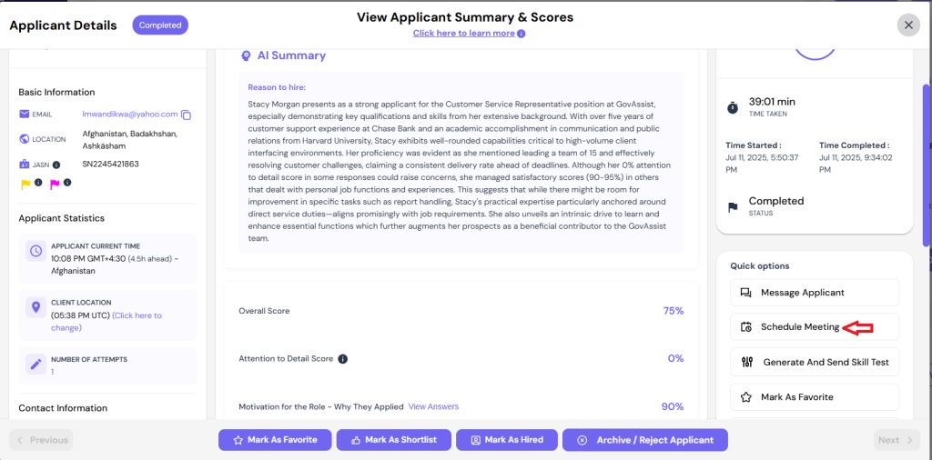Click the yellow flag icon
The height and width of the screenshot is (460, 932).
[x=25, y=184]
